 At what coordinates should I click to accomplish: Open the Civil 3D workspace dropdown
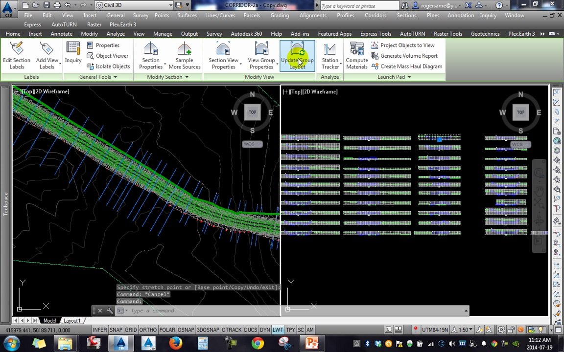click(134, 5)
